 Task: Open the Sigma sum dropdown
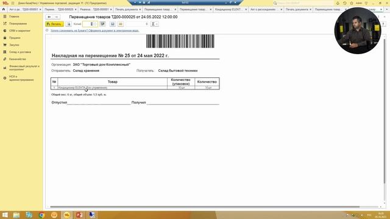[154, 24]
